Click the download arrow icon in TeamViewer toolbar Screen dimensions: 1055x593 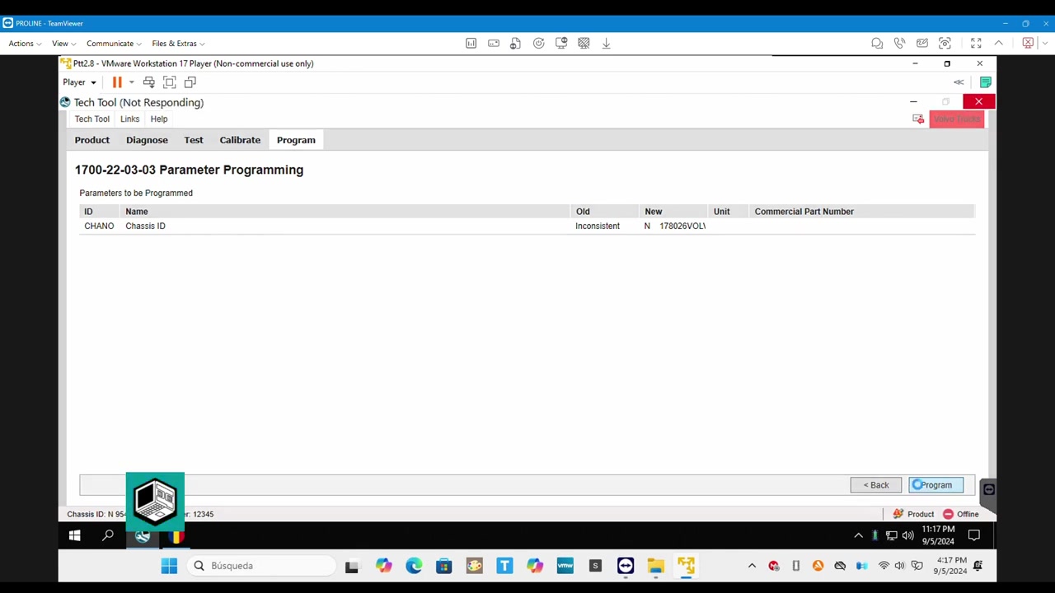606,43
